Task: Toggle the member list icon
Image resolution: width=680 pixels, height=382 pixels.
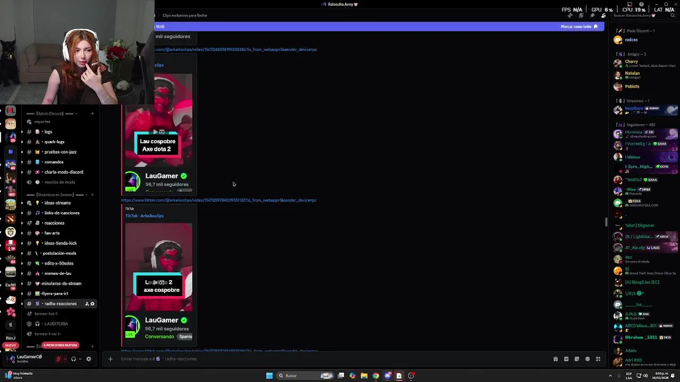Action: pos(603,15)
